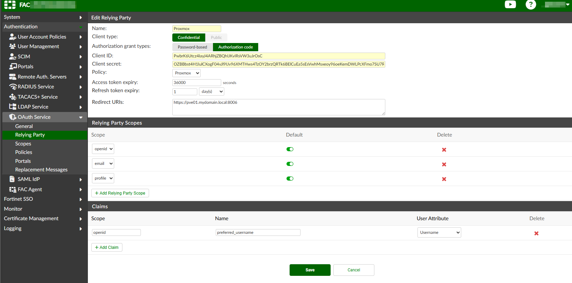Delete the openid scope with red X
The height and width of the screenshot is (283, 572).
coord(444,150)
